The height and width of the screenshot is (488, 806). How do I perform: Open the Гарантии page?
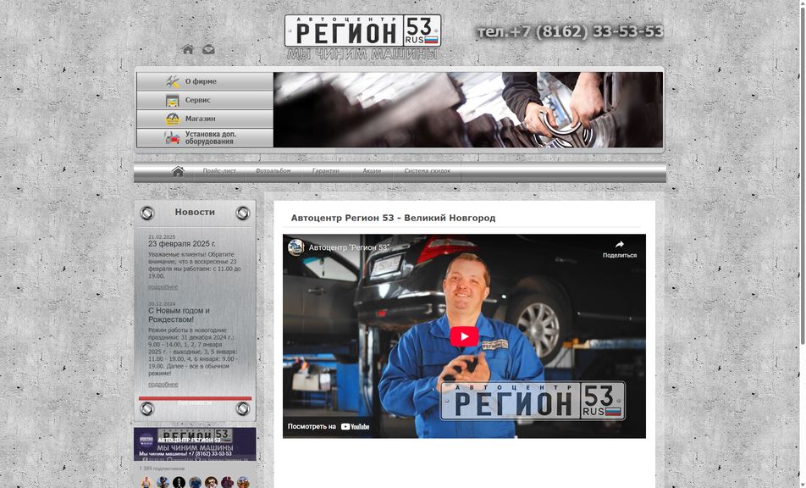click(325, 171)
